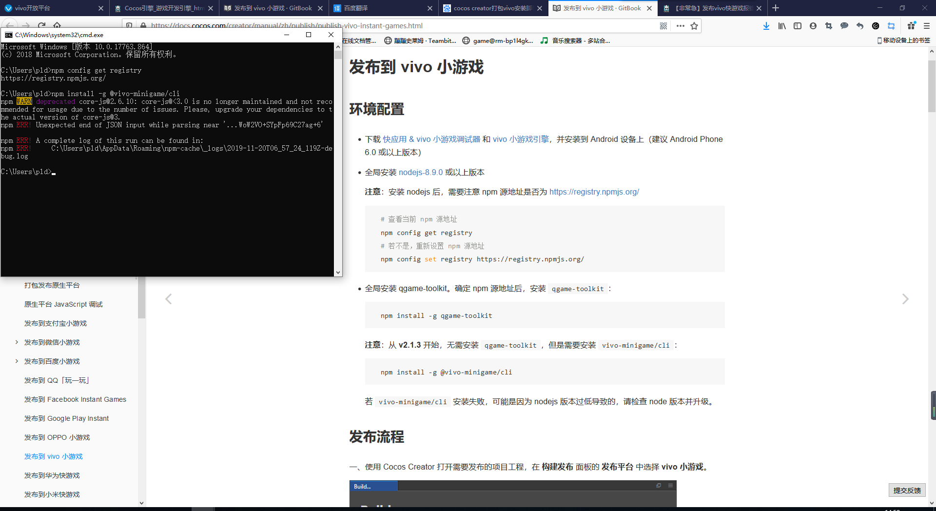Open 发布到华为快游戏 in sidebar
Image resolution: width=936 pixels, height=511 pixels.
52,475
